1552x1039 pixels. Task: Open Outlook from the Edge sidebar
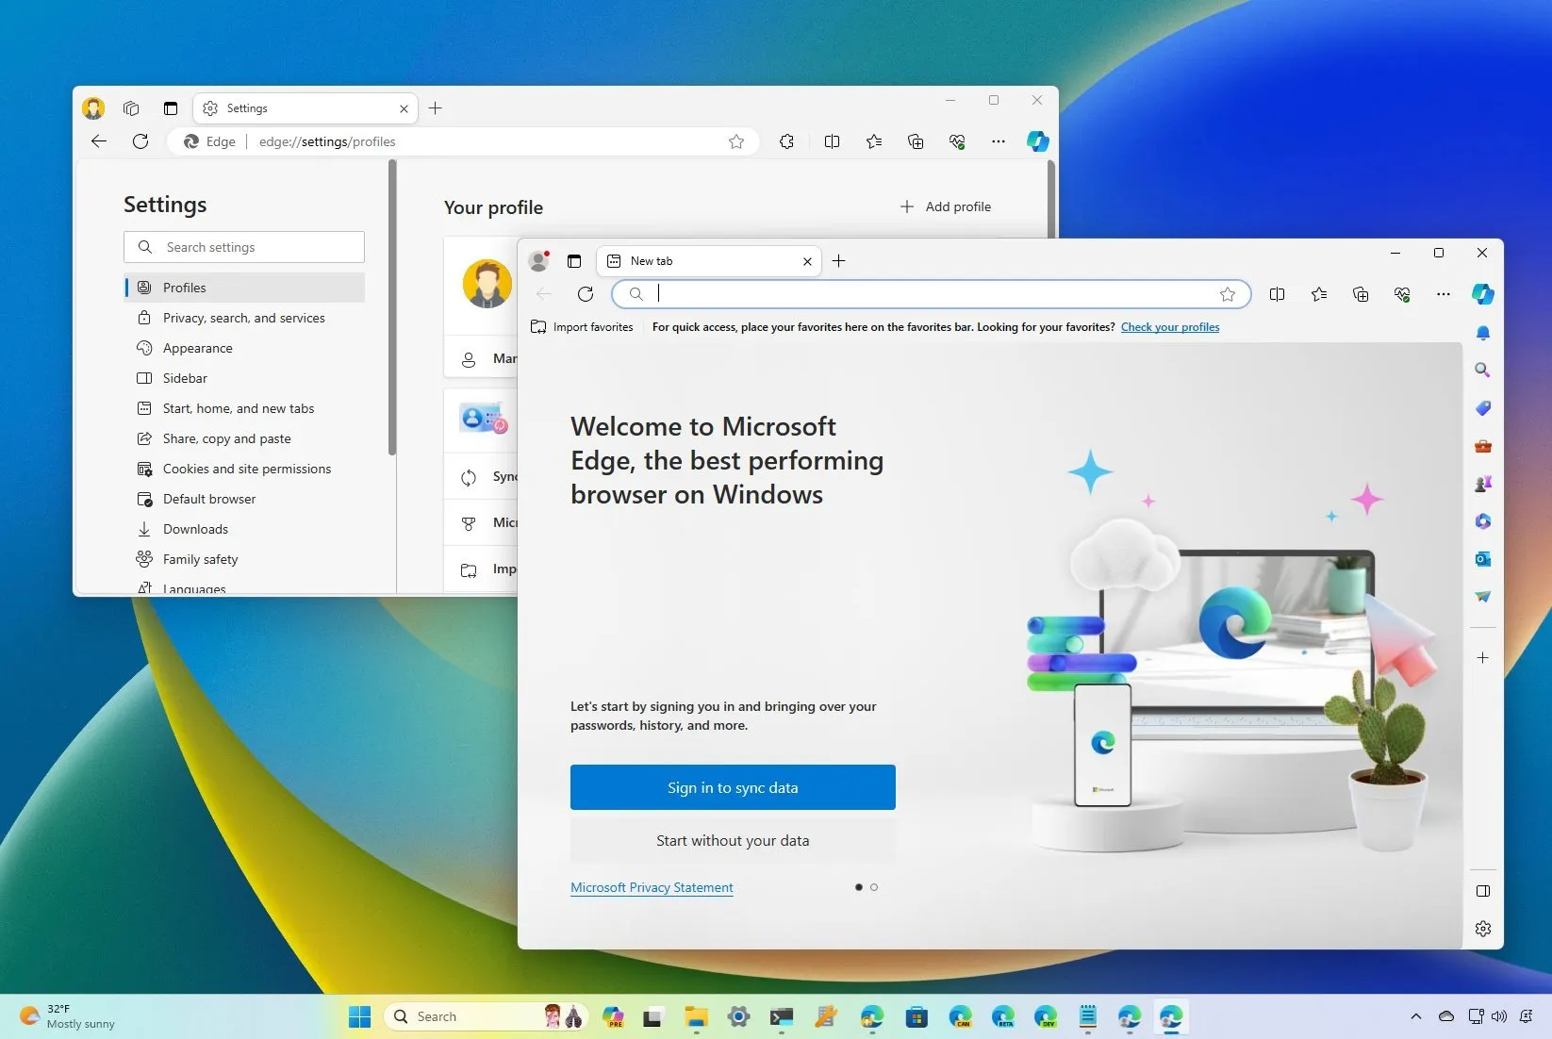[x=1482, y=559]
